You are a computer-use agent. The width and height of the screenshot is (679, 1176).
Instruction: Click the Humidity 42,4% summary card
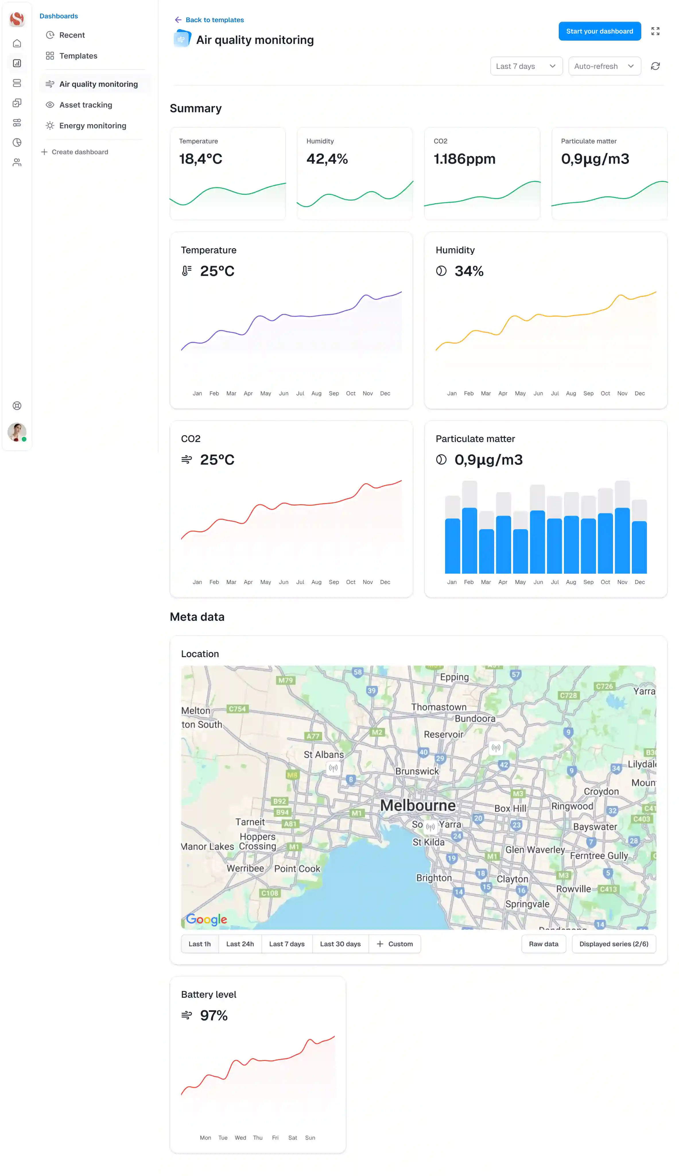(x=354, y=173)
